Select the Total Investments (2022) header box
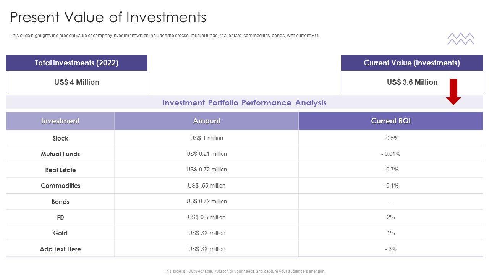Screen dimensions: 489x275 (x=77, y=63)
